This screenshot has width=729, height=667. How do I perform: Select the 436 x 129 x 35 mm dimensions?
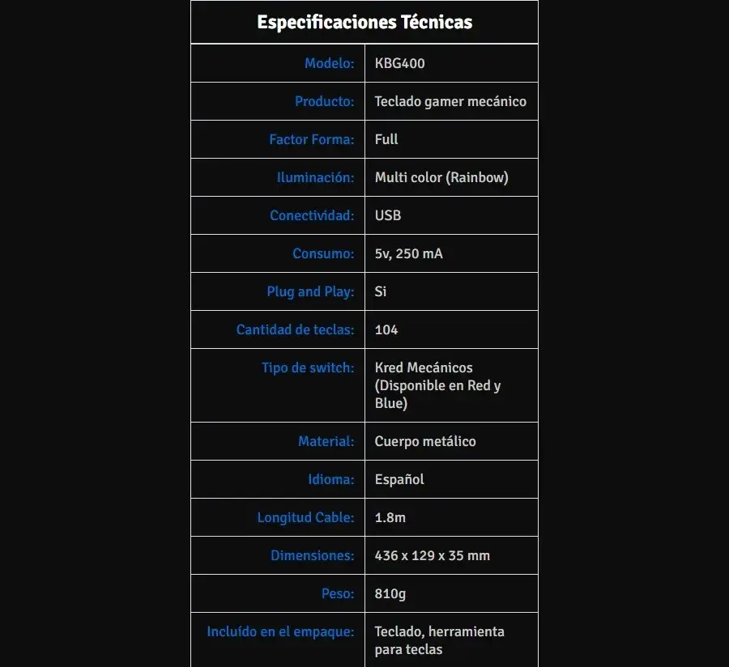click(x=432, y=555)
